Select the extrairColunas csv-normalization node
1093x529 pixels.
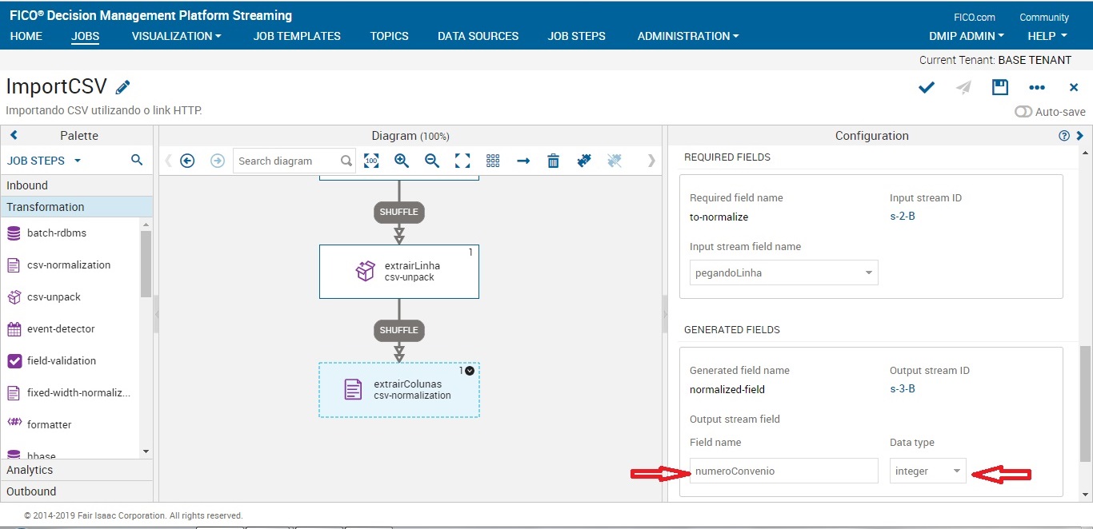click(399, 390)
